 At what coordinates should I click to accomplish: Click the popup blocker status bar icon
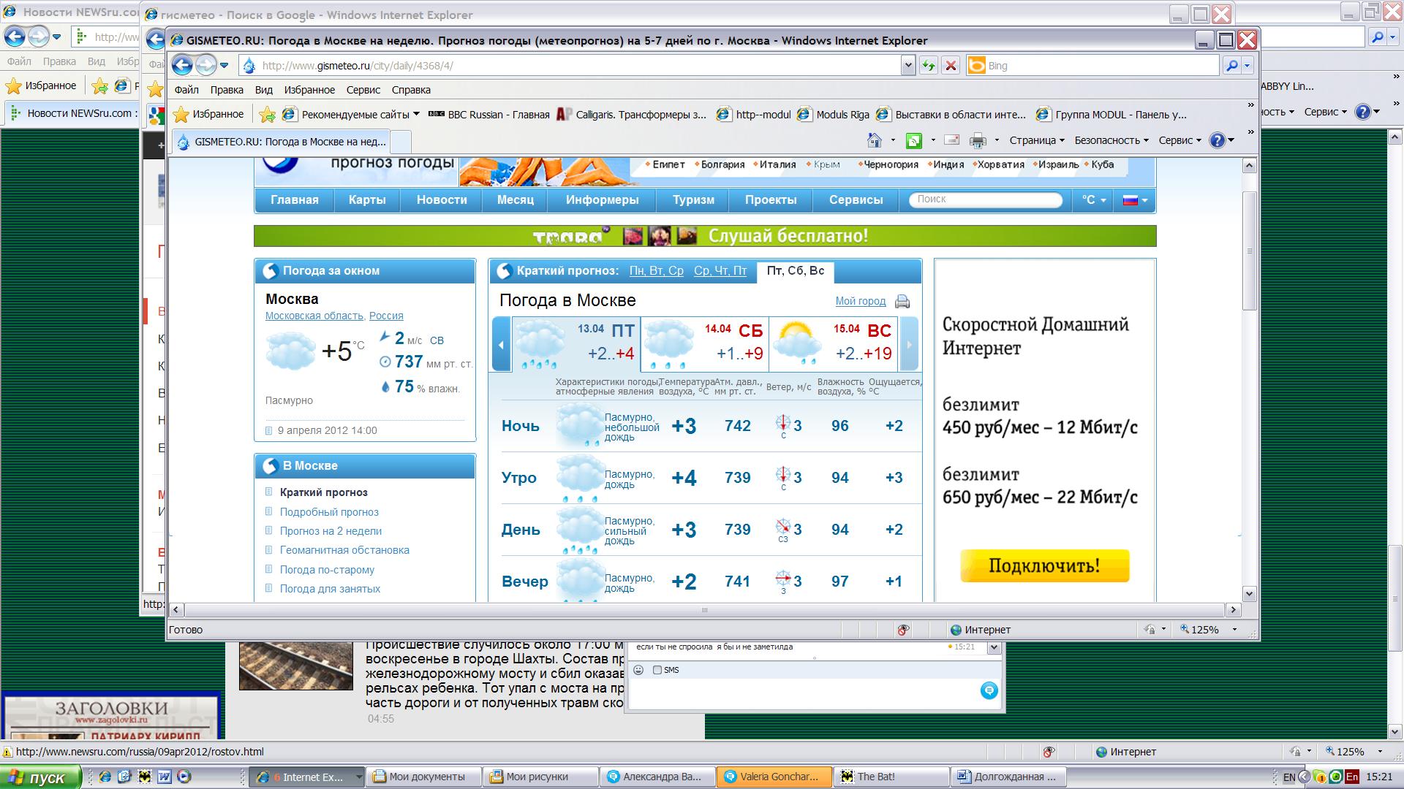tap(904, 630)
